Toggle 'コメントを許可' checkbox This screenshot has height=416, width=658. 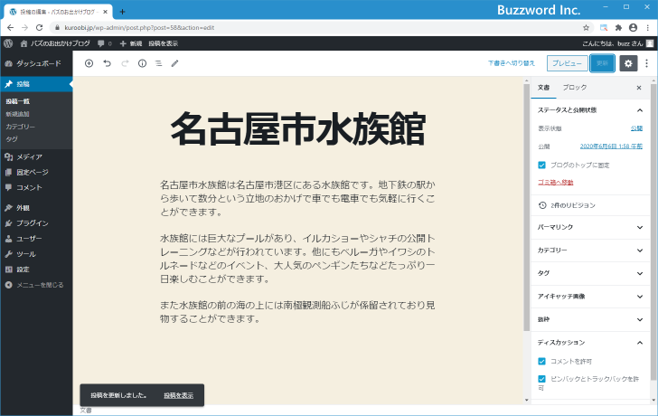click(541, 361)
